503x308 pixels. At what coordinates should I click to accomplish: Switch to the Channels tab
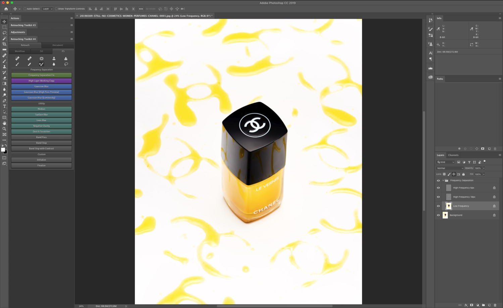coord(453,155)
